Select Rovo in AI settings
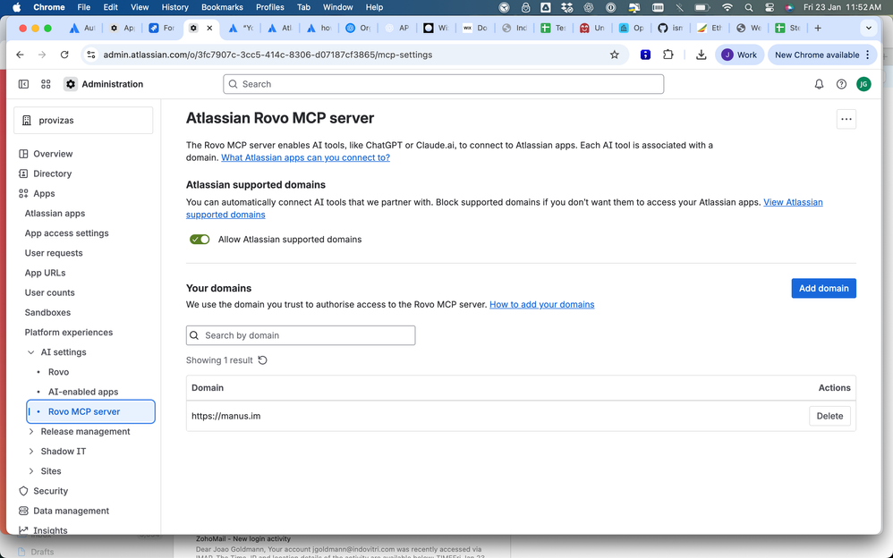 [59, 372]
